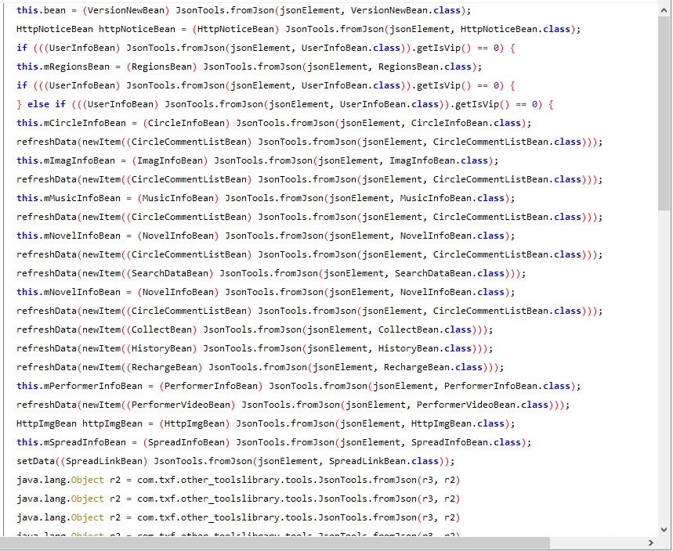This screenshot has width=673, height=551.
Task: Click the '} else if (((UserInfoBean)' line
Action: pos(284,104)
